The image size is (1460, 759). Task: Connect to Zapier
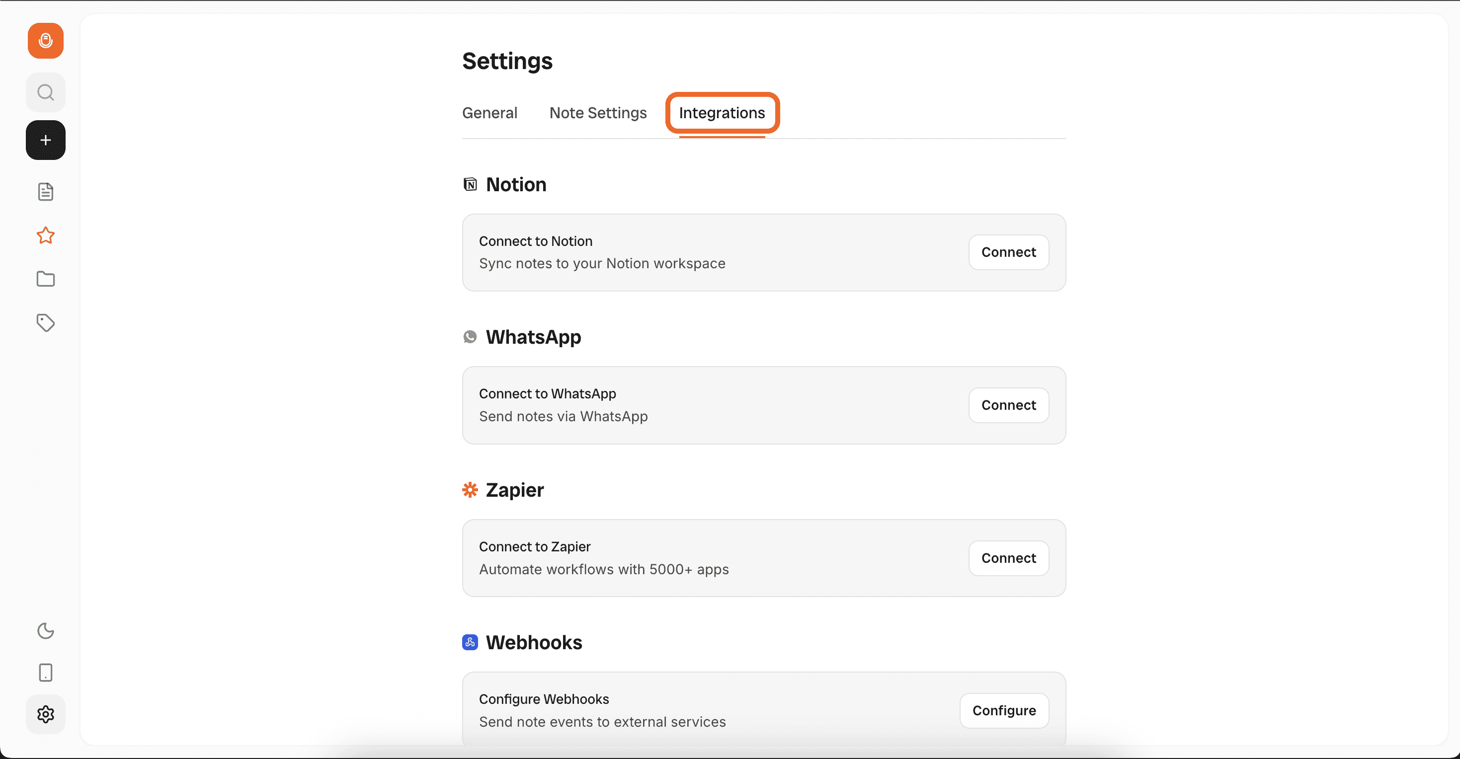tap(1008, 558)
